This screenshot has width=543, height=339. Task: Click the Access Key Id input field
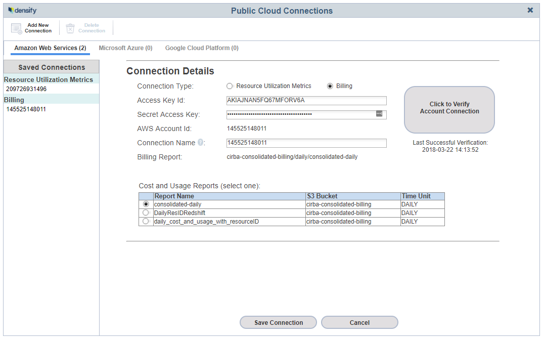(306, 100)
